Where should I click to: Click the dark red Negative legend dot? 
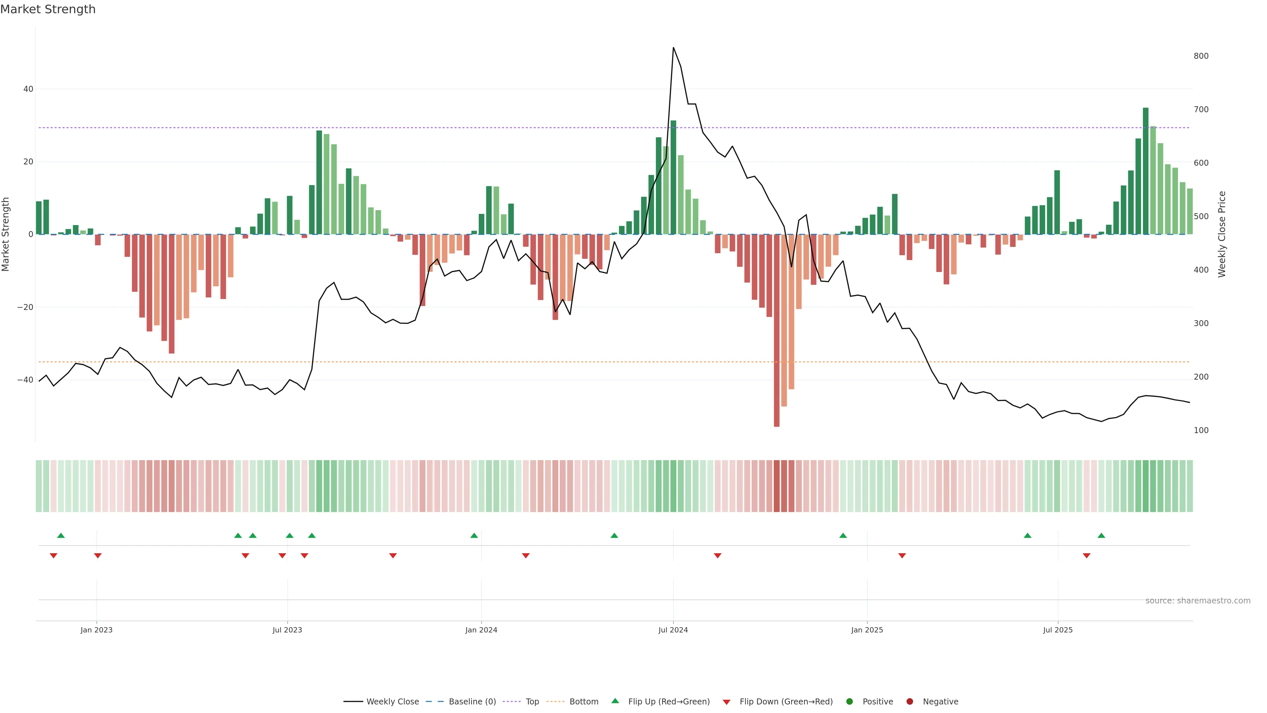click(x=909, y=702)
